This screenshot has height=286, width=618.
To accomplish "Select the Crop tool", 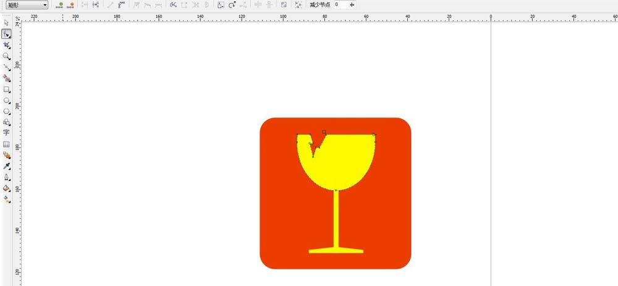I will [x=6, y=46].
